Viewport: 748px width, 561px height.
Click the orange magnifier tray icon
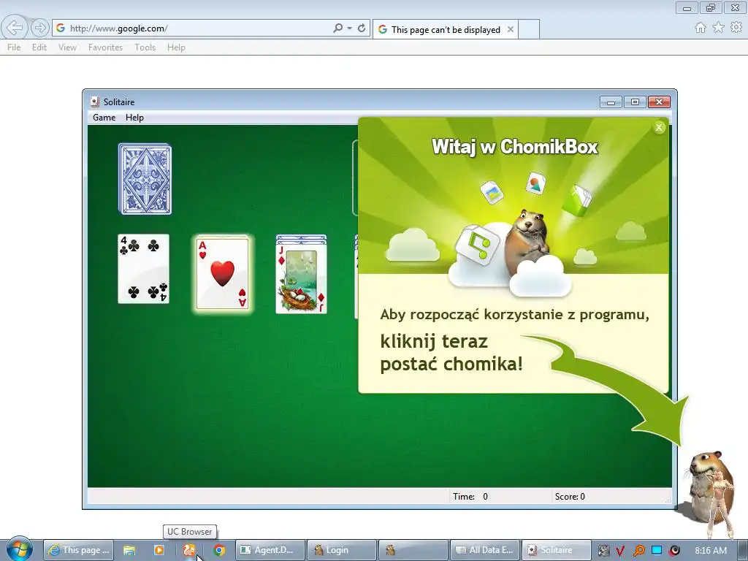pos(638,551)
